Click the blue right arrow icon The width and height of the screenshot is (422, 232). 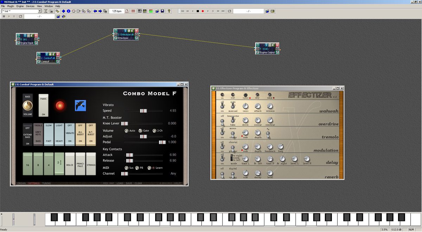100,11
